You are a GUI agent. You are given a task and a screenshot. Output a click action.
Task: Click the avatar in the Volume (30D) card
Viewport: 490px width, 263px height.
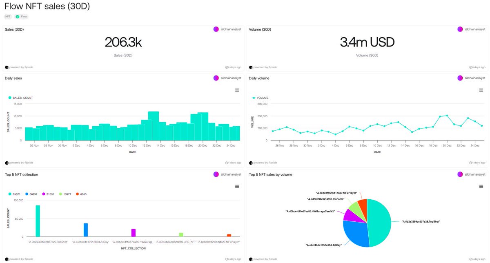click(460, 29)
